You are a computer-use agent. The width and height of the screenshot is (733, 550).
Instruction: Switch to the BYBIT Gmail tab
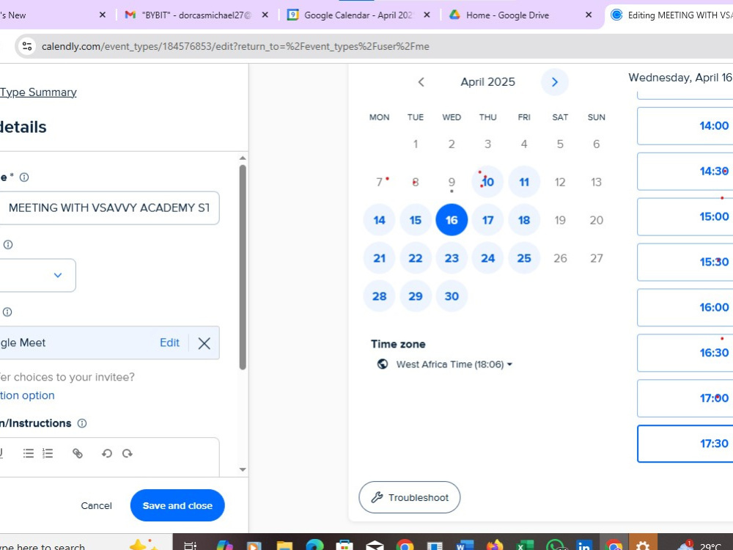pos(196,15)
